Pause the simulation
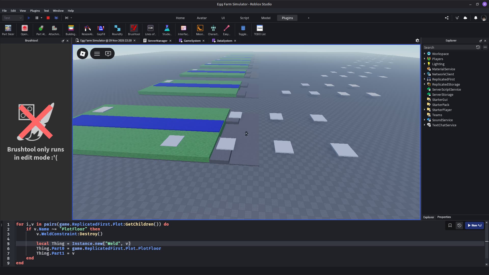 click(x=36, y=18)
